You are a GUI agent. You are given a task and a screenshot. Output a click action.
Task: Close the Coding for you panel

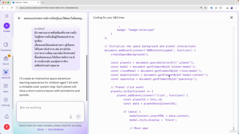coord(232,17)
